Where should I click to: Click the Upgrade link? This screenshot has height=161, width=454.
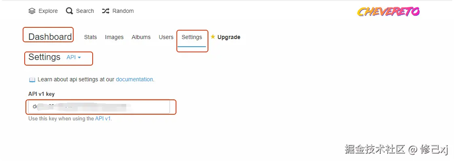pos(229,37)
